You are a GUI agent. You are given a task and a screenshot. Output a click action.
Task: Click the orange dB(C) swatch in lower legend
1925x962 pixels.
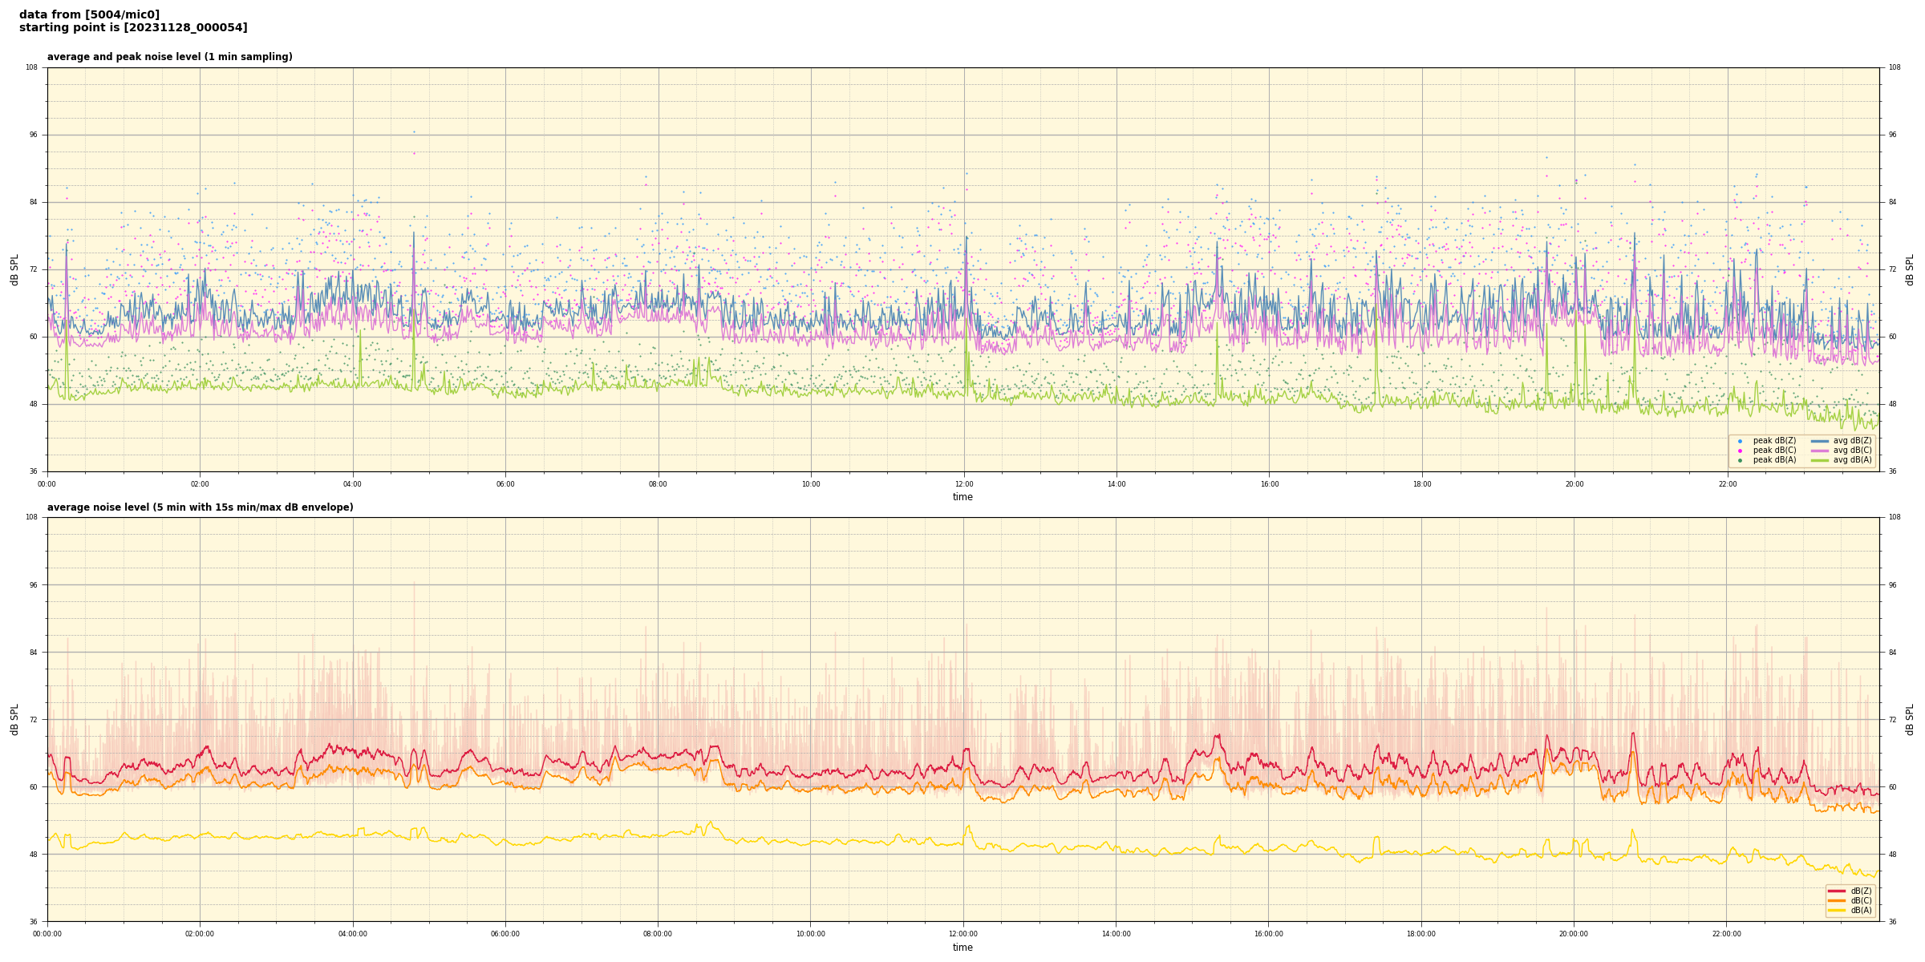tap(1836, 900)
